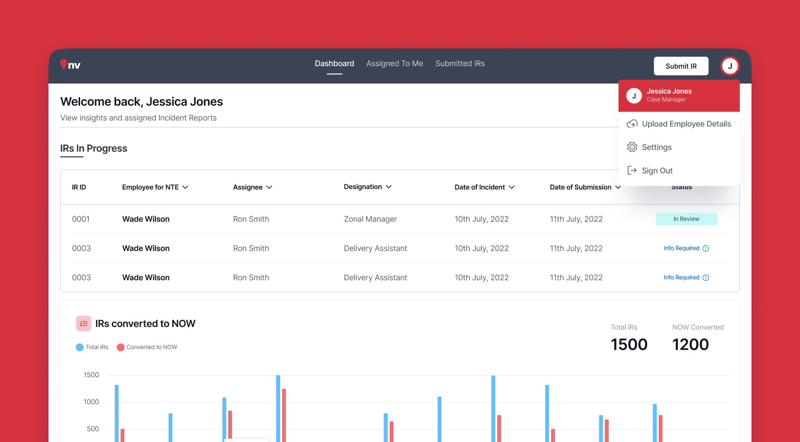Toggle the Converted to NOW legend swatch

[121, 347]
